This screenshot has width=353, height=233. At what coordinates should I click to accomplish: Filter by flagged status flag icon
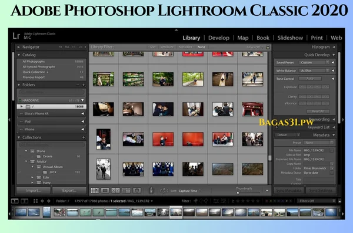point(195,201)
